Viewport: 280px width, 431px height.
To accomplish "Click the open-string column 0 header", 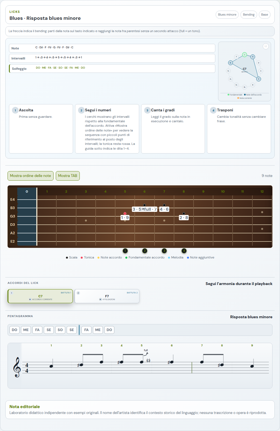I will pyautogui.click(x=27, y=191).
